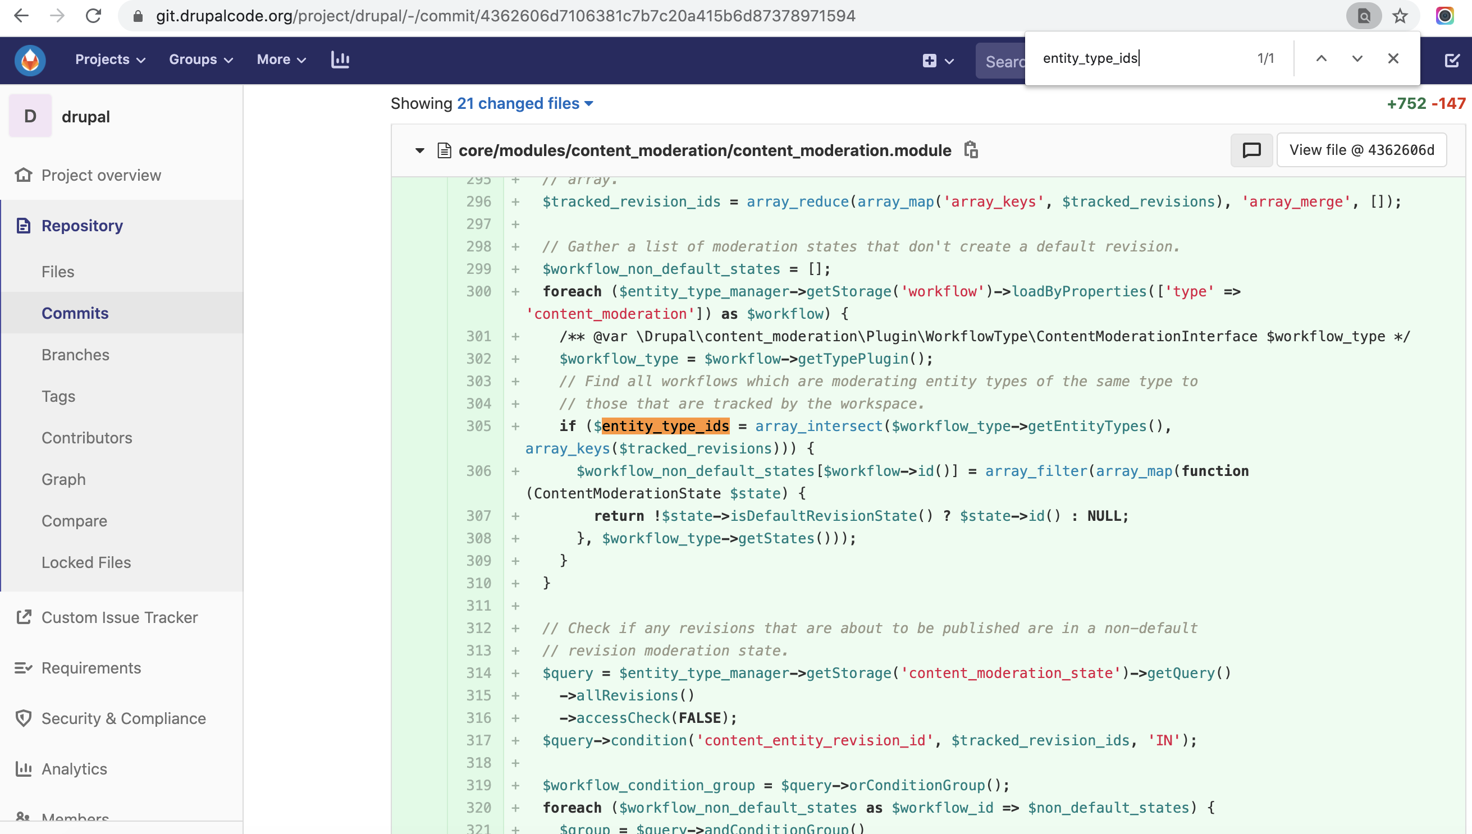This screenshot has width=1472, height=834.
Task: Open the More menu
Action: [x=280, y=59]
